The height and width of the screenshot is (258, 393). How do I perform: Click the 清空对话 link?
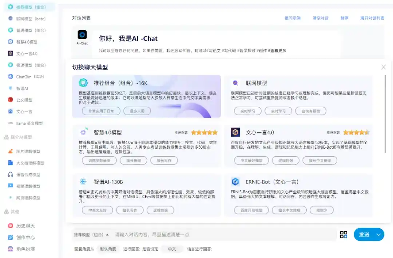320,18
